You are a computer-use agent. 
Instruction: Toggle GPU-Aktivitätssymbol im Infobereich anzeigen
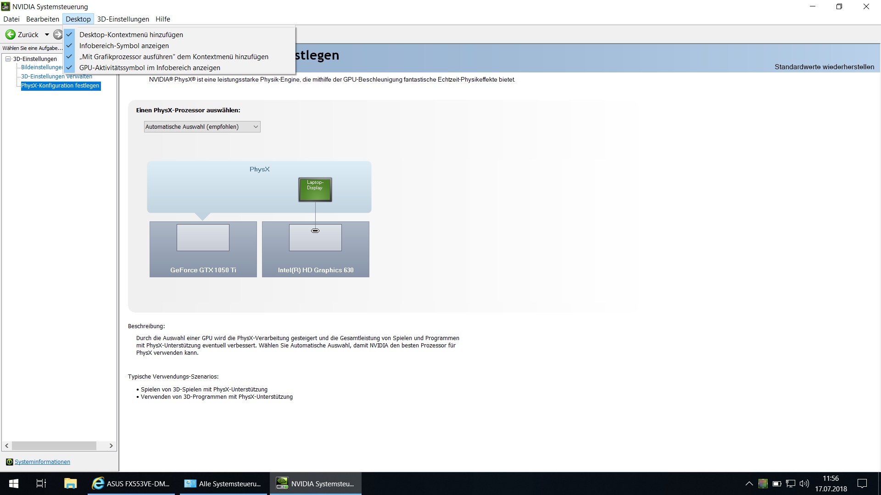click(150, 68)
